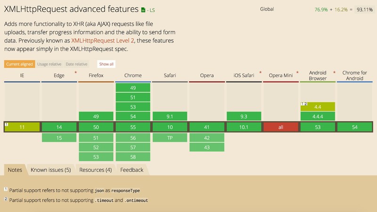This screenshot has height=212, width=377.
Task: Click the asterisk note next to Opera Mini
Action: pos(297,73)
